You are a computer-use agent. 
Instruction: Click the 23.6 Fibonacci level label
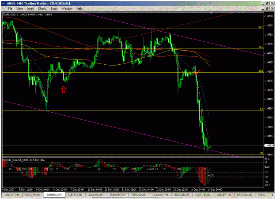tap(261, 71)
